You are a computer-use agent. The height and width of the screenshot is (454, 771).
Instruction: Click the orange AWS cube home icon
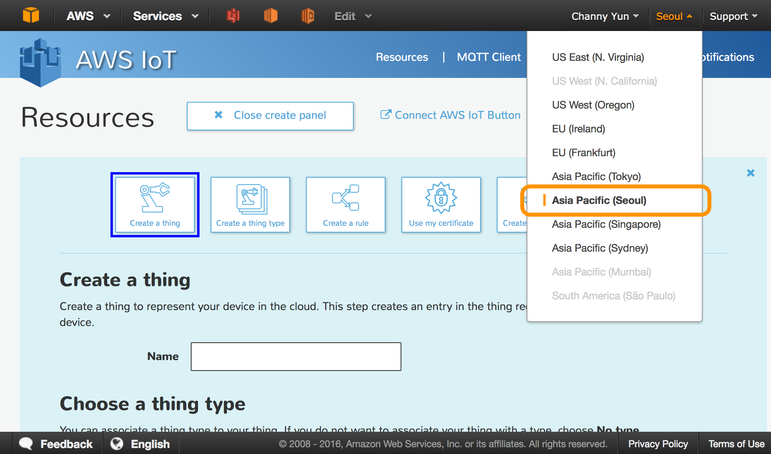(31, 16)
